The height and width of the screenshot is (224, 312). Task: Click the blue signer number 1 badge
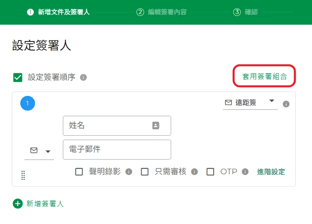(28, 103)
